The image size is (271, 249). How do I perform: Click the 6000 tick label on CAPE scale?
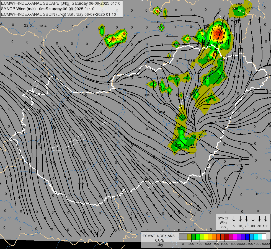(266, 244)
